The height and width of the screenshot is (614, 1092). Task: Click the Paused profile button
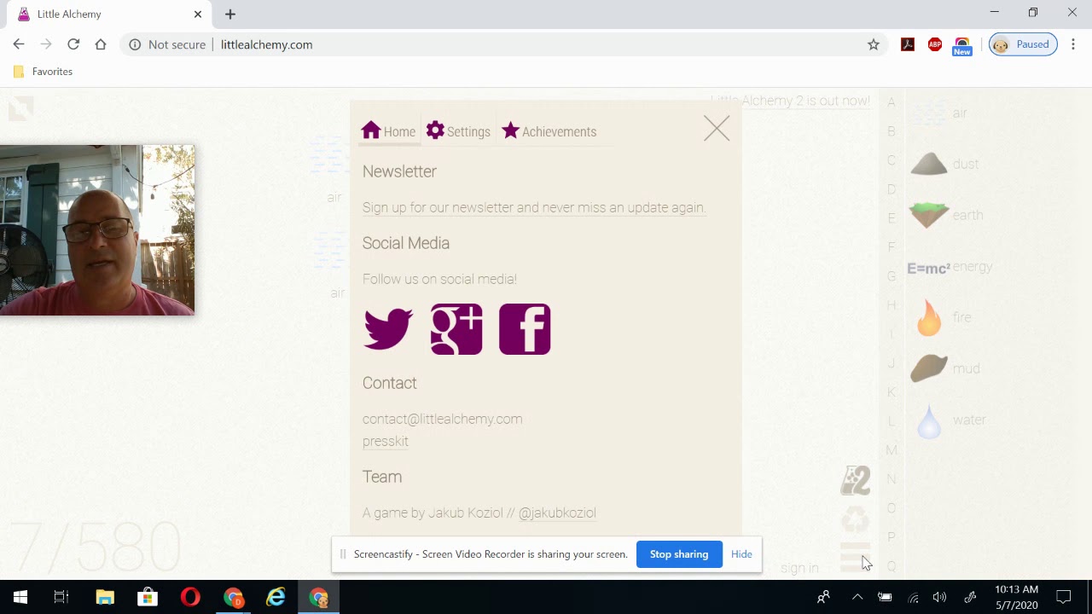pos(1023,44)
